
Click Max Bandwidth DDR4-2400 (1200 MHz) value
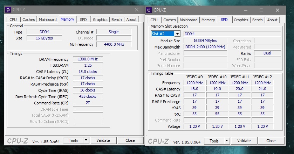coord(205,47)
